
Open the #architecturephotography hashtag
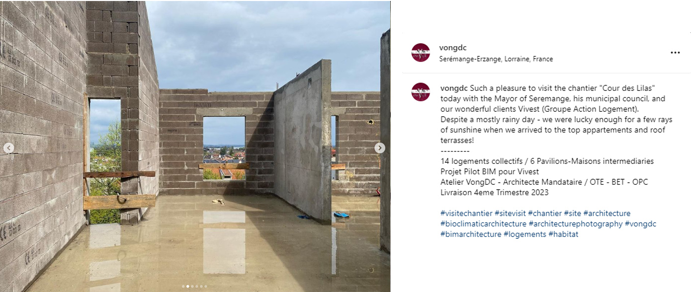(576, 224)
